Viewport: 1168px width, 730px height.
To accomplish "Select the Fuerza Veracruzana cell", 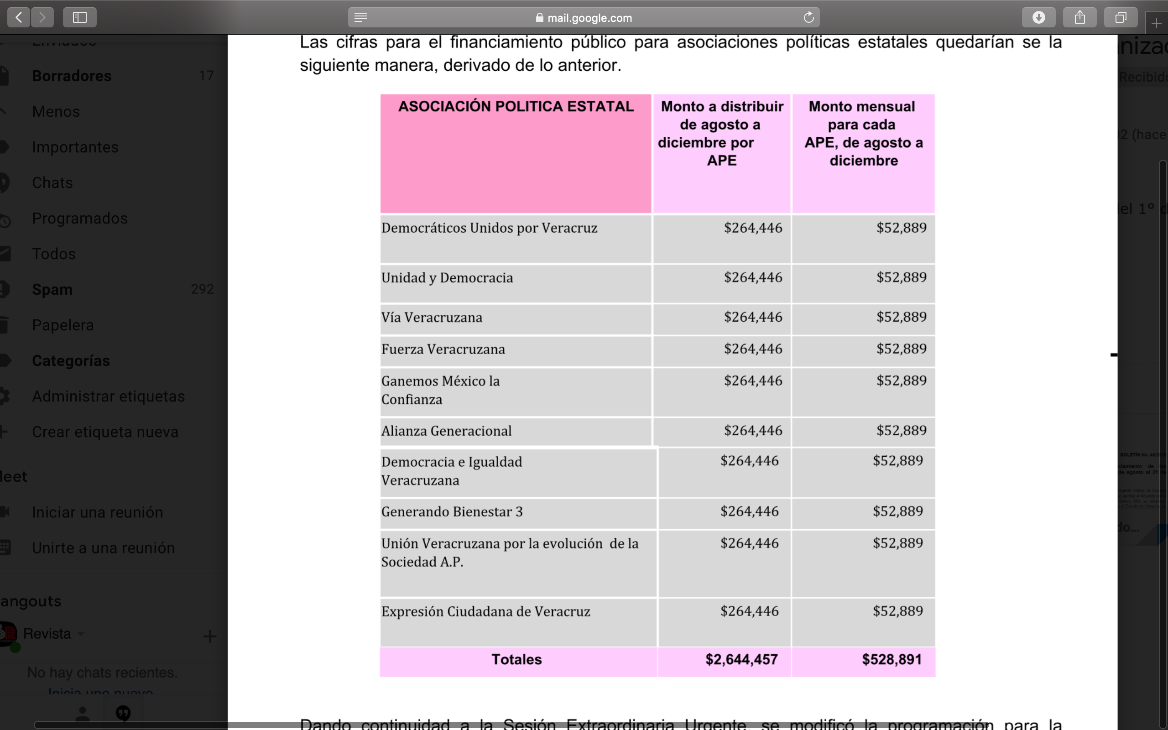I will click(x=516, y=351).
